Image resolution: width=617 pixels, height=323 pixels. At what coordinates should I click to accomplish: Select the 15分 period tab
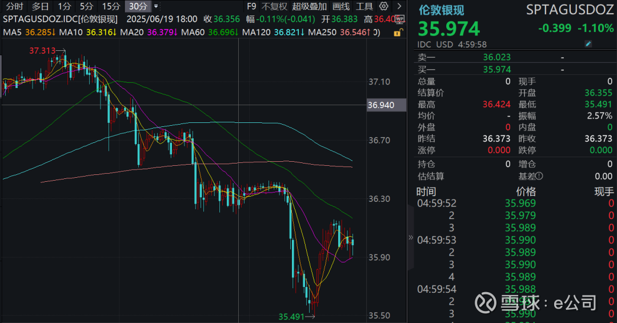point(111,6)
